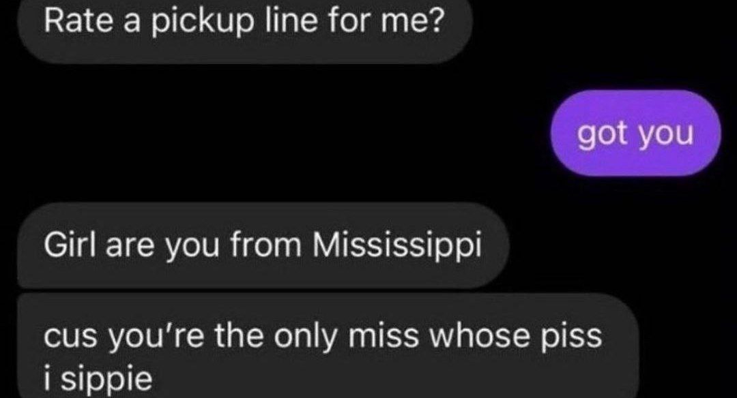Click the word "Mississippi" in the message
This screenshot has width=737, height=398.
coord(398,245)
